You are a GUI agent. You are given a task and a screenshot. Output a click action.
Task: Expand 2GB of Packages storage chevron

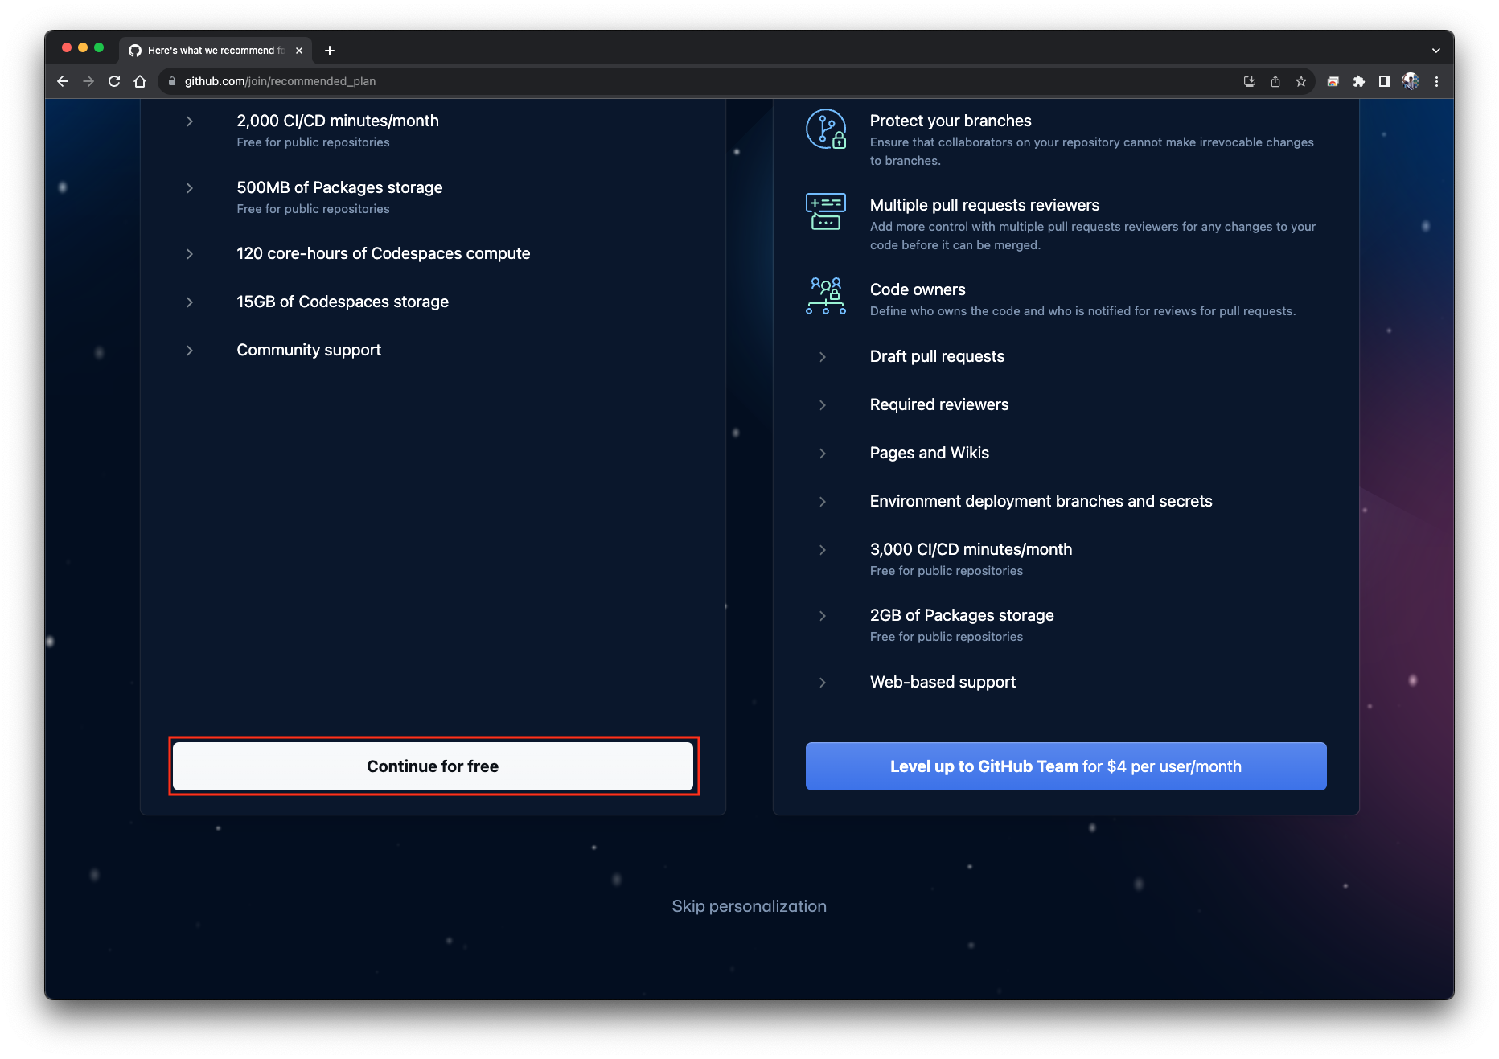[x=823, y=616]
